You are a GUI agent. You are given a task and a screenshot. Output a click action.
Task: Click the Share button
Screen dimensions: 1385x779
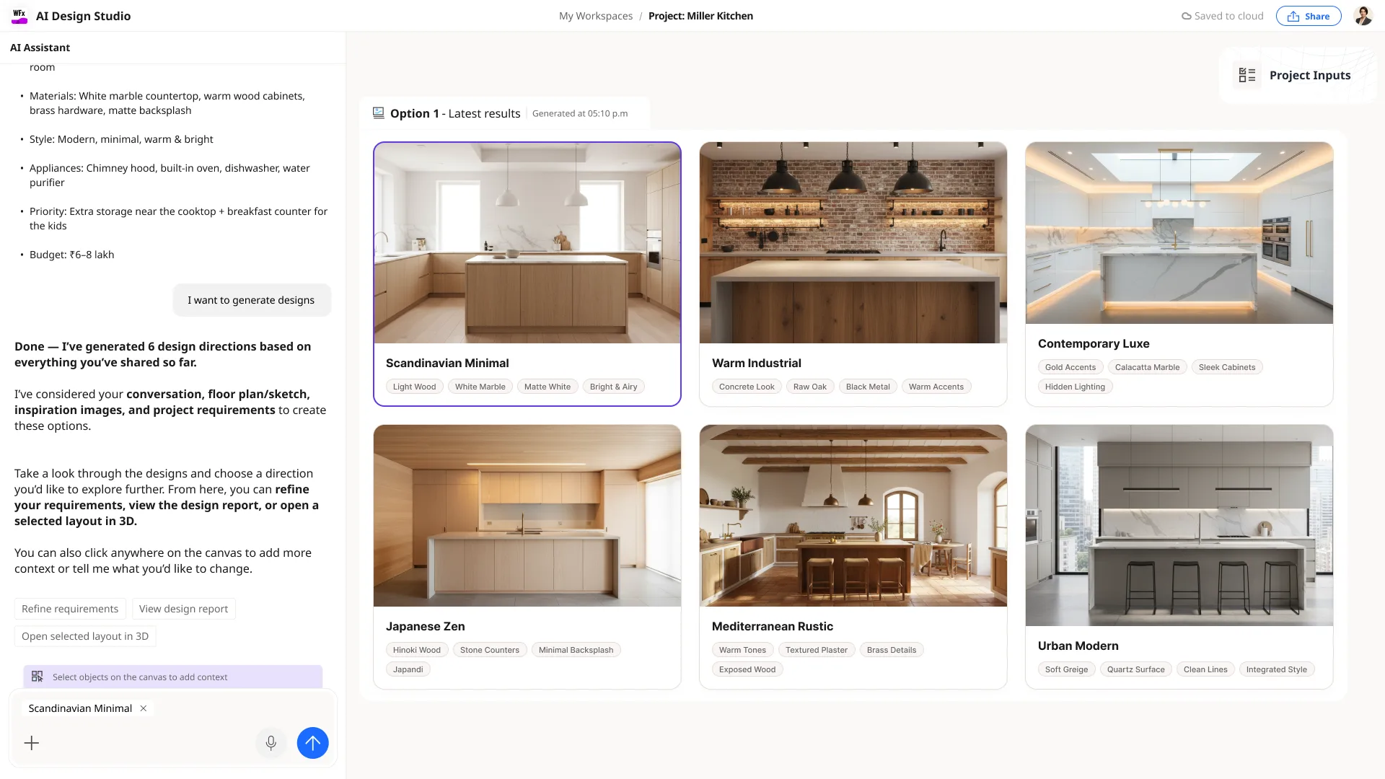1309,16
